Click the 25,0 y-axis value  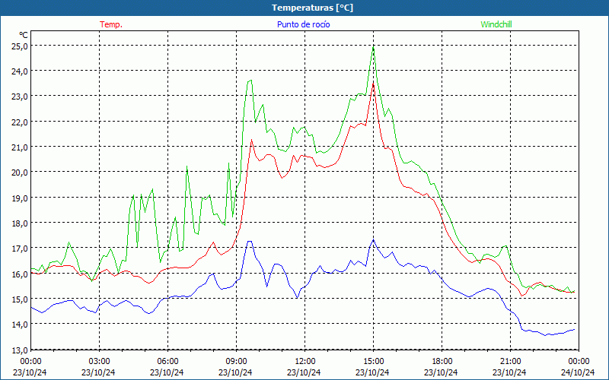pyautogui.click(x=19, y=46)
